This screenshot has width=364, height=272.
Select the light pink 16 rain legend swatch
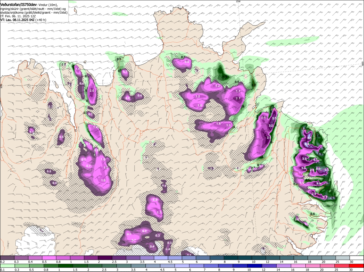point(298,266)
